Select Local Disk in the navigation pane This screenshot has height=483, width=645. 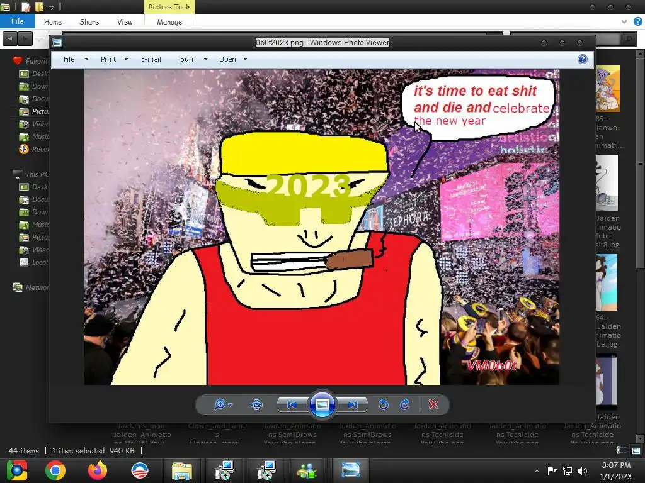pyautogui.click(x=34, y=262)
